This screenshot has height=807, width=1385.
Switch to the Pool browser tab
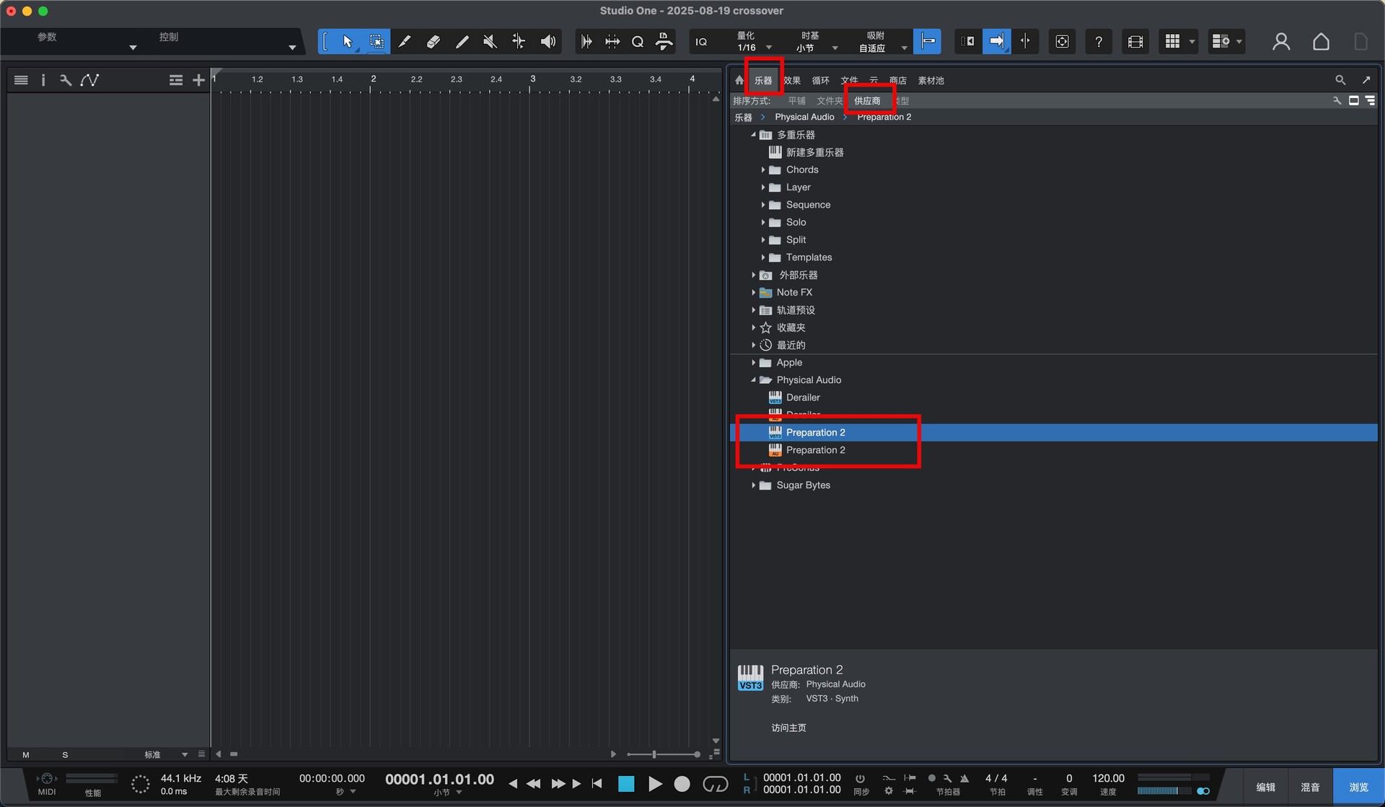pyautogui.click(x=931, y=81)
